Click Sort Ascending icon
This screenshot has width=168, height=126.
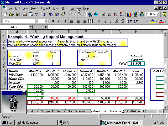(115, 14)
